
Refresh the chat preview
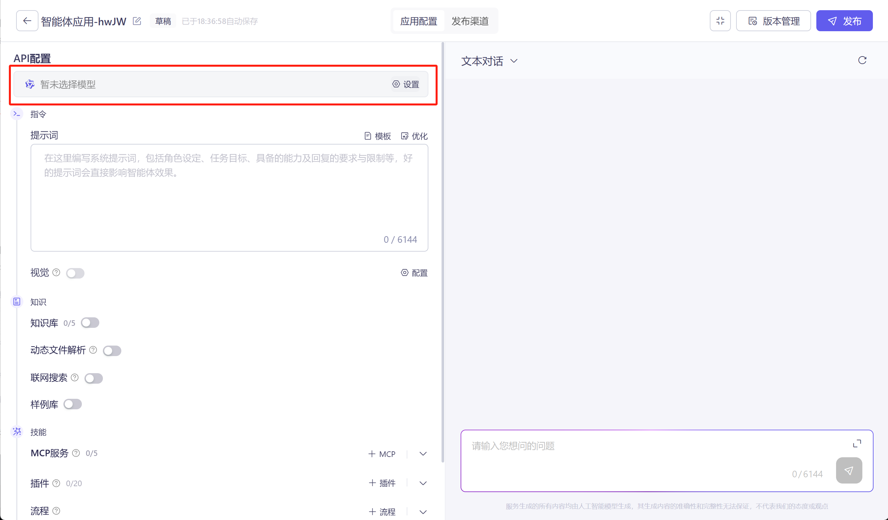(862, 60)
